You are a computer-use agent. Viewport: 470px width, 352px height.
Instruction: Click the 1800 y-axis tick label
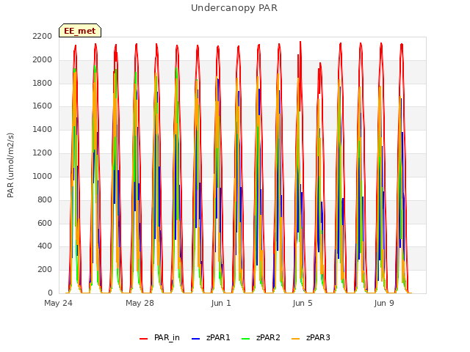[x=43, y=83]
